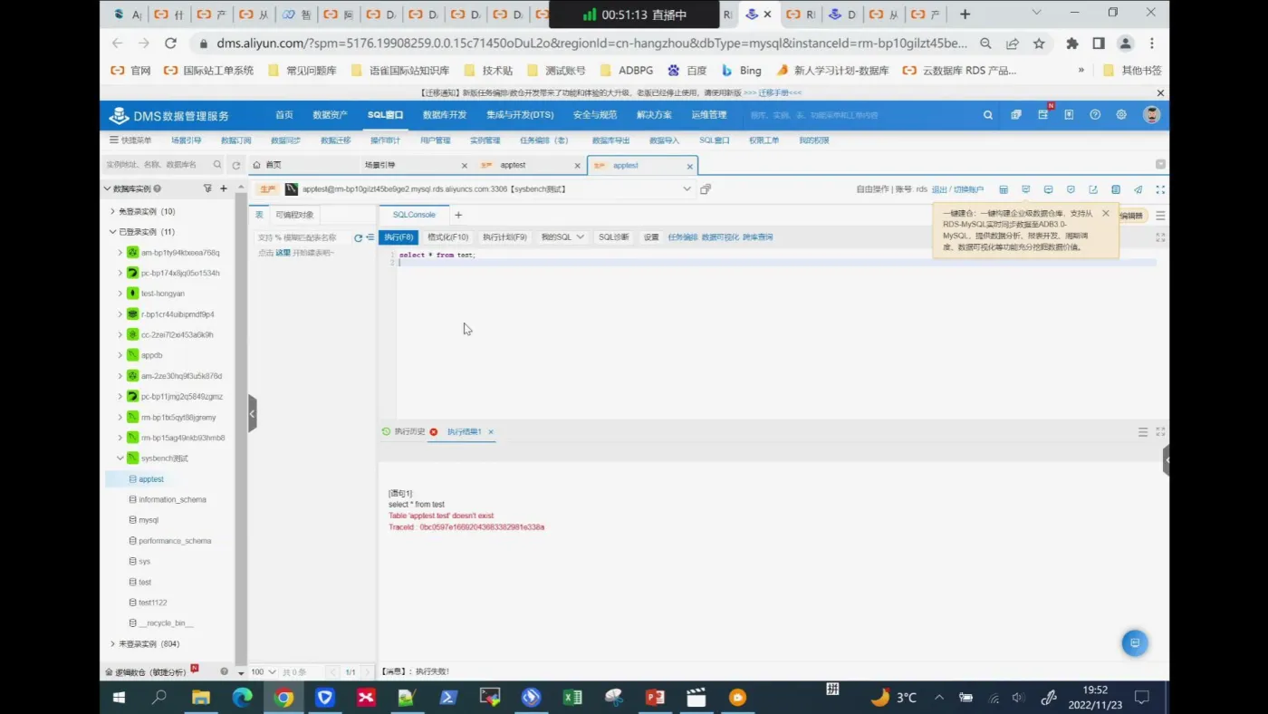Click the red error icon beside 执行历史
The height and width of the screenshot is (714, 1268).
coord(433,432)
